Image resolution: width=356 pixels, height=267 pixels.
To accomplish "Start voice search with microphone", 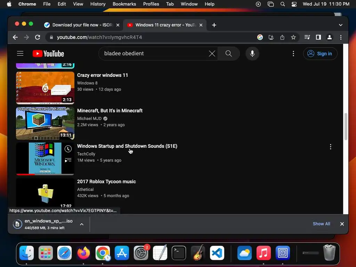I will [252, 54].
